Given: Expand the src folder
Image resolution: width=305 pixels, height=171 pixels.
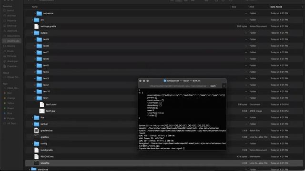Looking at the screenshot, I should [32, 20].
